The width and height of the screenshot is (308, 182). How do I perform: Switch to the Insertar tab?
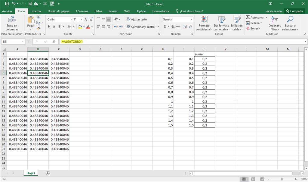(36, 11)
